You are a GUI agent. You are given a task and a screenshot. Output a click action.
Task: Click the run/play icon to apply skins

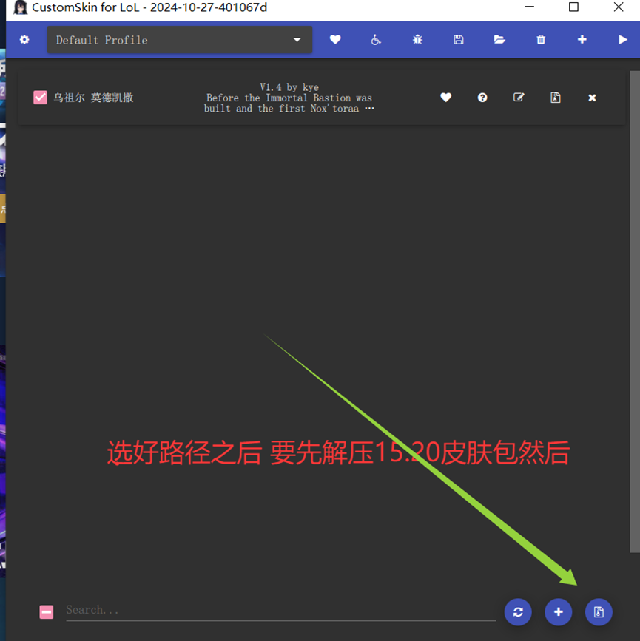(623, 39)
